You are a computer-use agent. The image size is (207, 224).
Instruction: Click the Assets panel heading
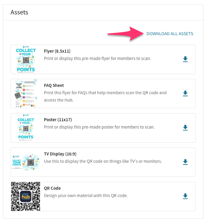click(x=19, y=12)
